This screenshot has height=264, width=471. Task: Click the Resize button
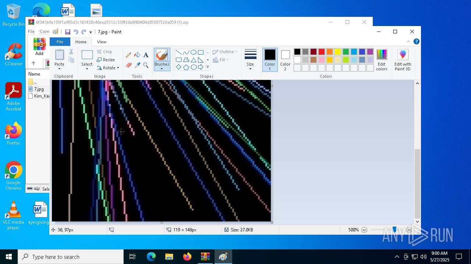point(106,60)
